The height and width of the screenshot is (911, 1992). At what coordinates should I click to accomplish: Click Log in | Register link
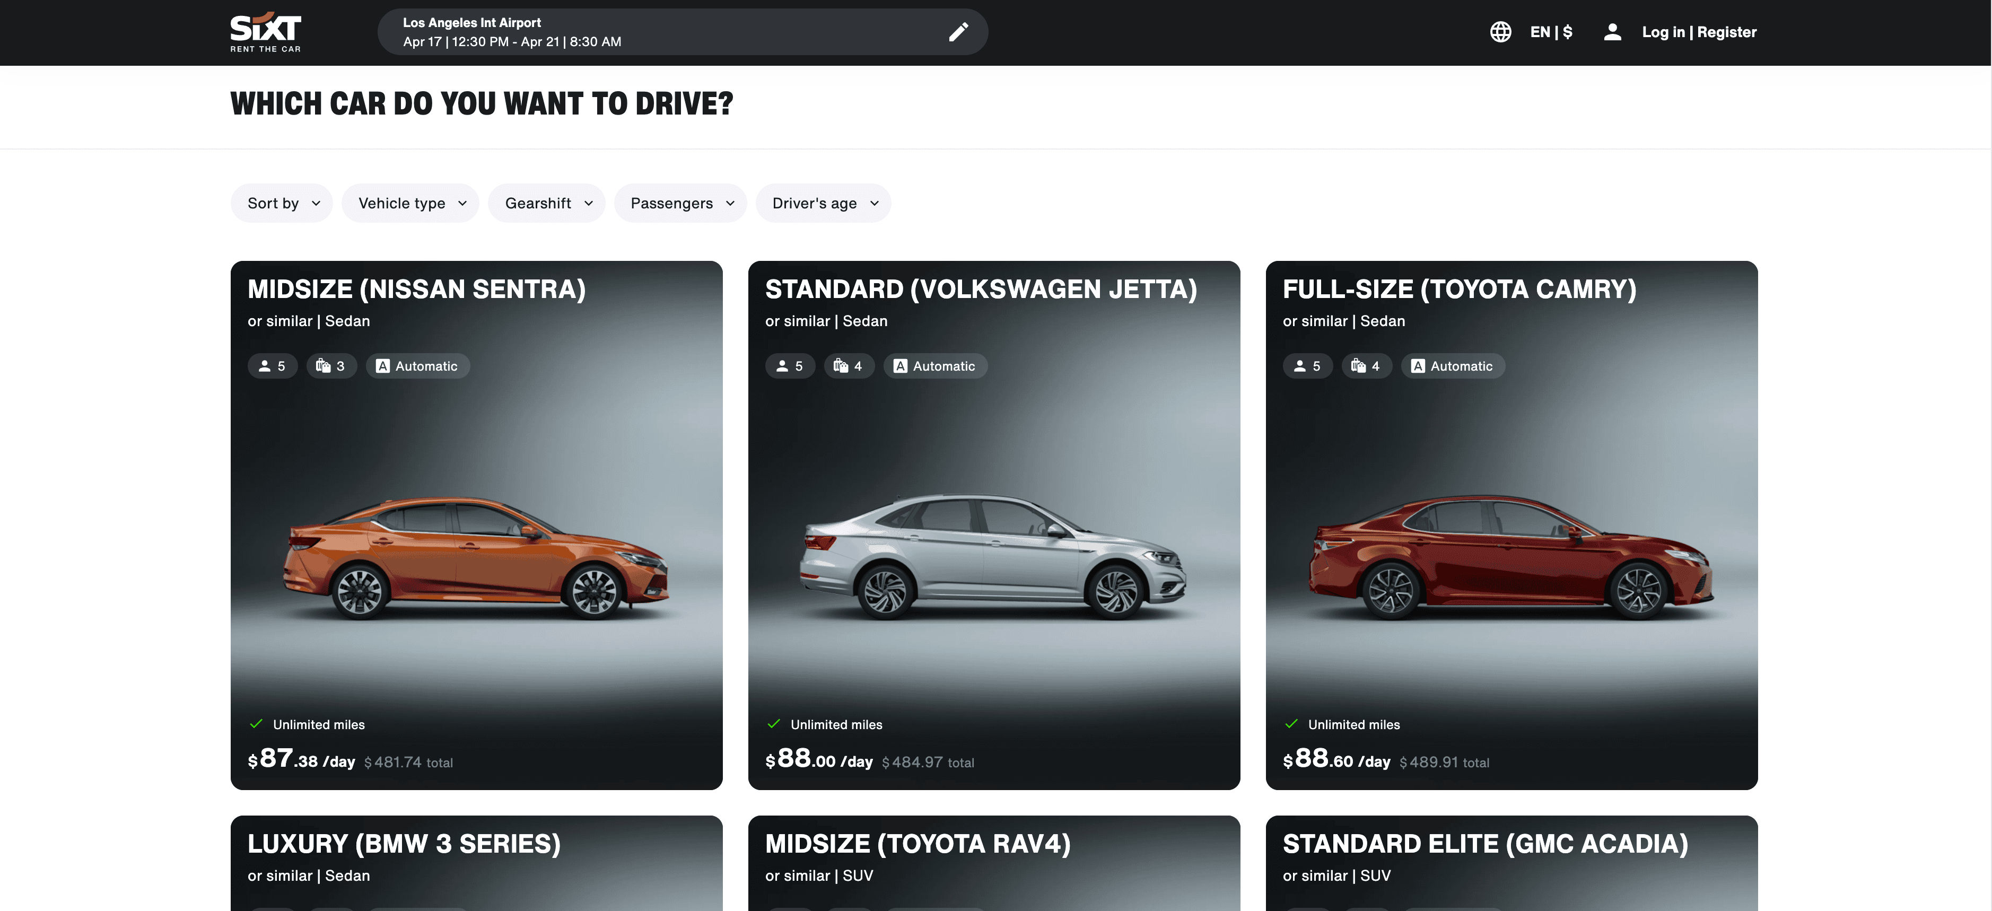coord(1699,32)
